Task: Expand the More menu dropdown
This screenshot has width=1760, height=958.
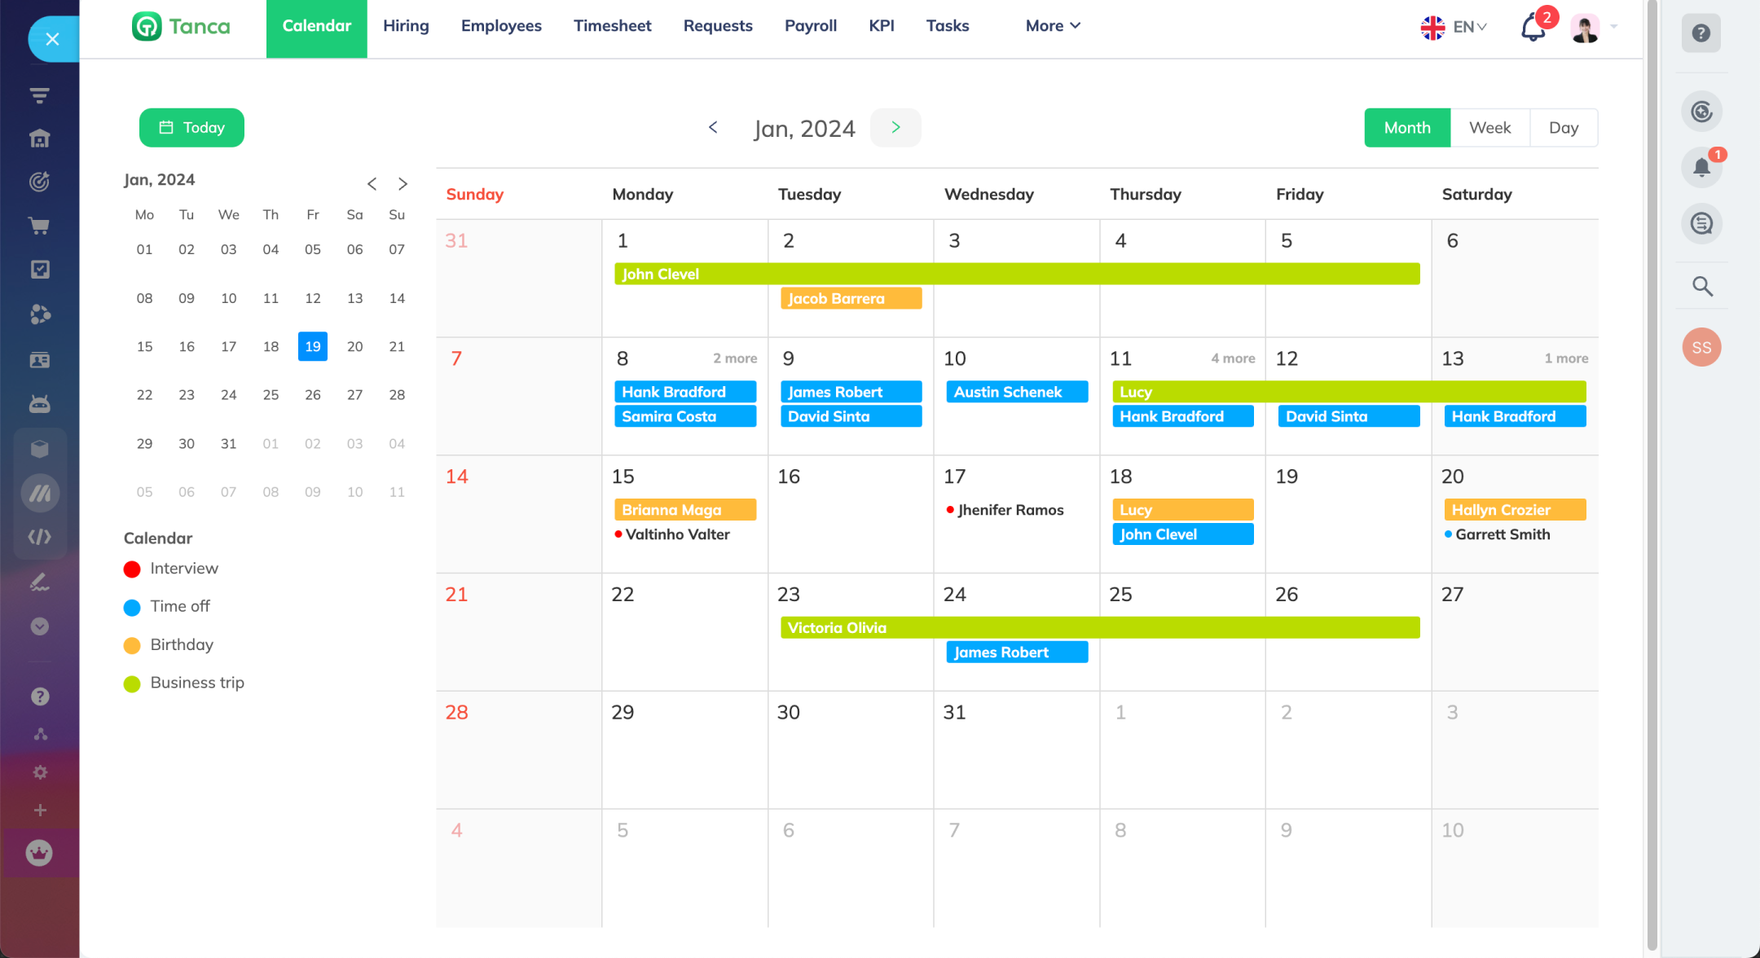Action: pos(1052,26)
